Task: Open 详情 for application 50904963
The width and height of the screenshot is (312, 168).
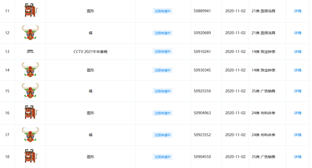Action: [298, 113]
